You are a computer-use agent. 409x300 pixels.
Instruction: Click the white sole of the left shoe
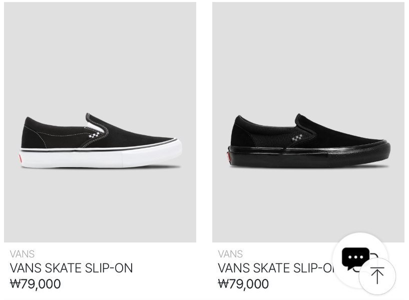101,157
